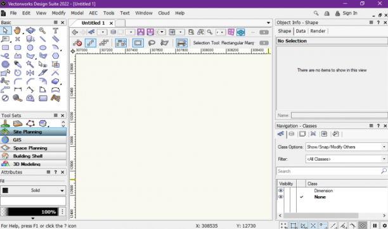Screen dimensions: 388x229
Task: Select the Rectangle tool
Action: click(x=5, y=47)
